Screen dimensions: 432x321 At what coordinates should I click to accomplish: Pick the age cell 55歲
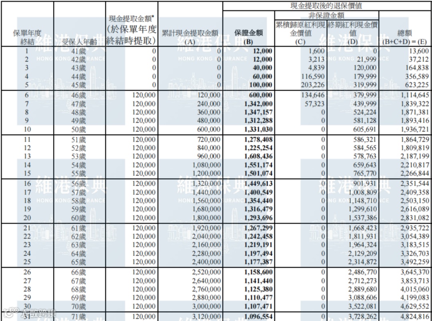pyautogui.click(x=78, y=173)
